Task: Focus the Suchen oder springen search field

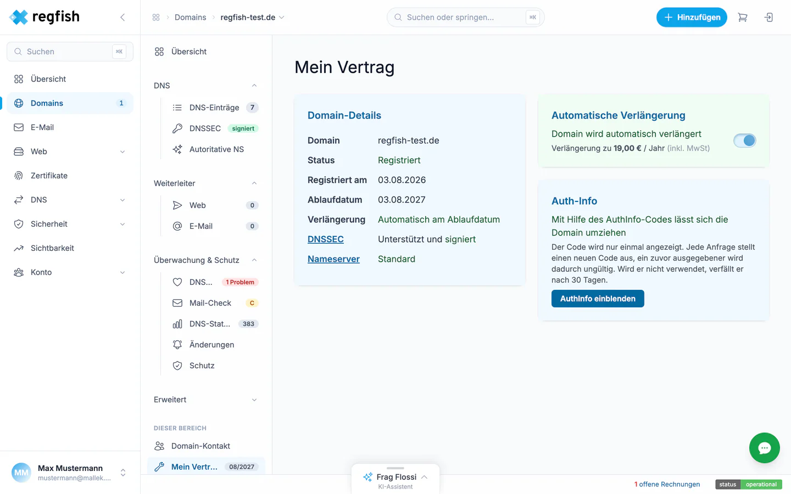Action: pos(466,18)
